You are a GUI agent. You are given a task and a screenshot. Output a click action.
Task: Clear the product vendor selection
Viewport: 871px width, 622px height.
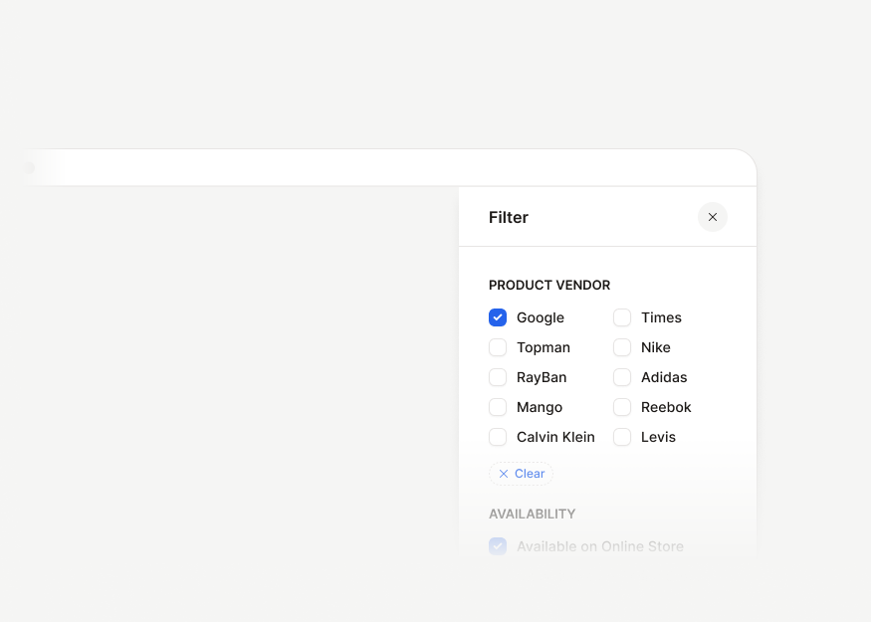click(521, 474)
